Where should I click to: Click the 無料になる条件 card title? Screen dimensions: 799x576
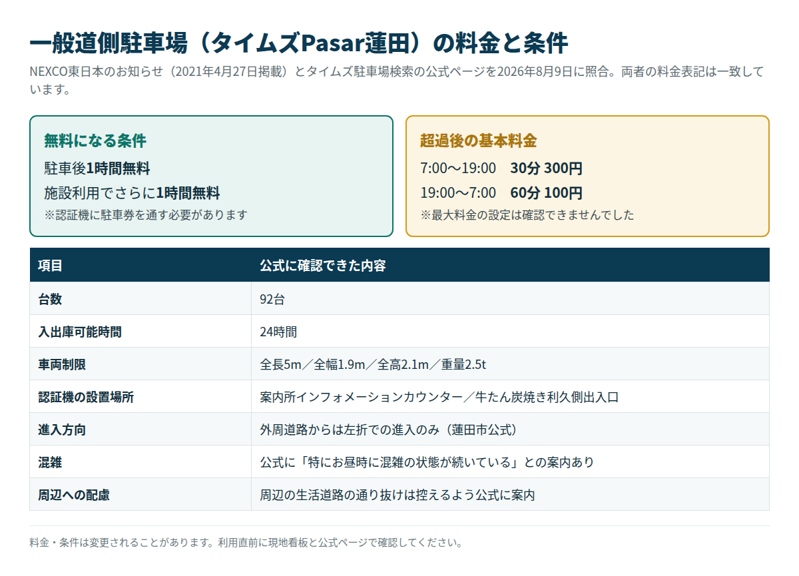[95, 141]
